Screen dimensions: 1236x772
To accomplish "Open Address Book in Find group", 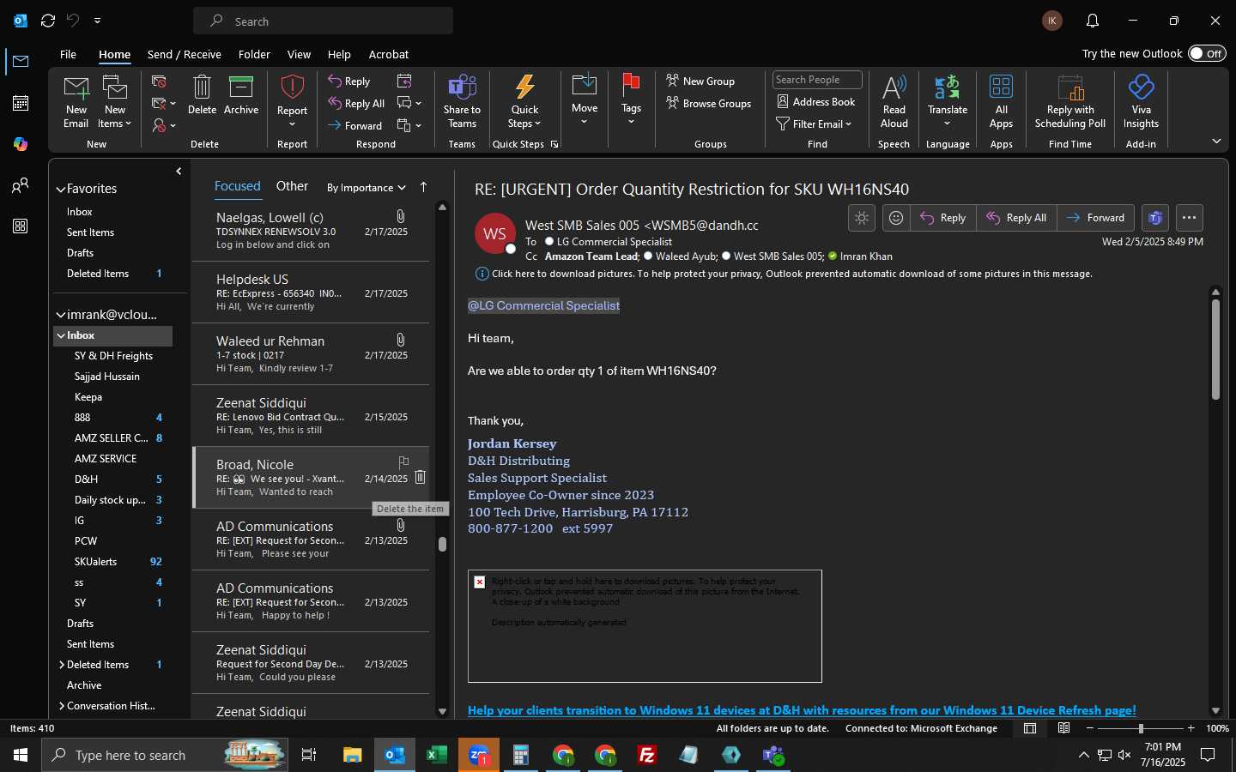I will pyautogui.click(x=816, y=101).
